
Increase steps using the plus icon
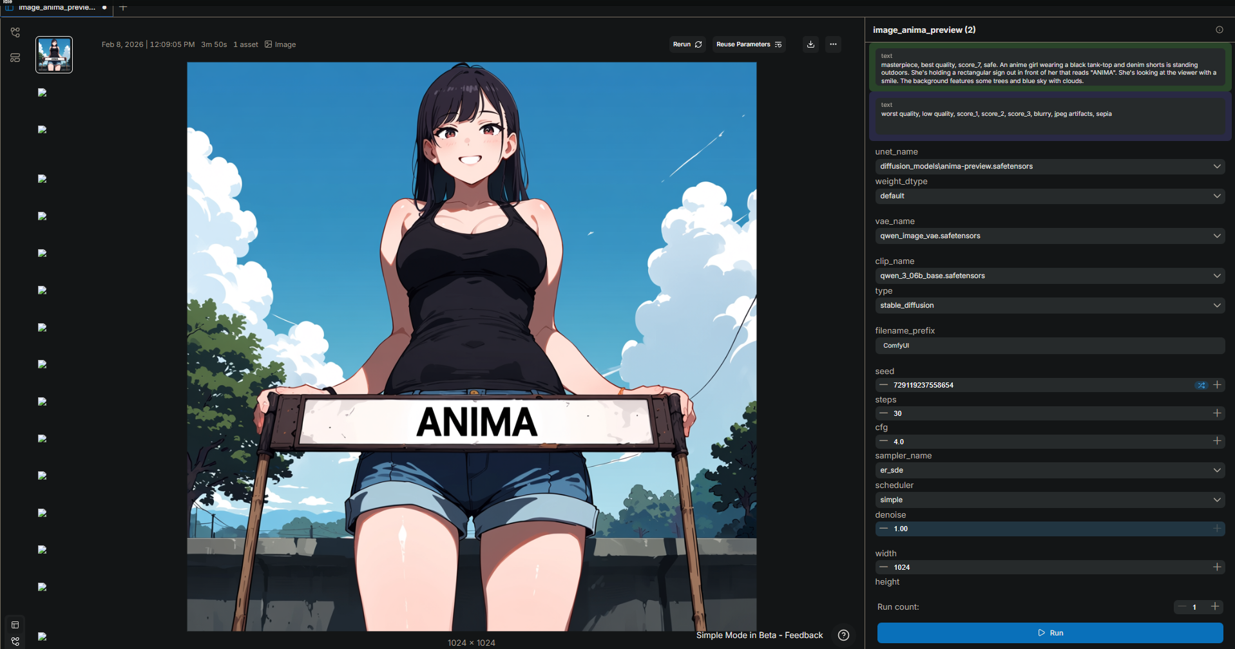(1217, 413)
